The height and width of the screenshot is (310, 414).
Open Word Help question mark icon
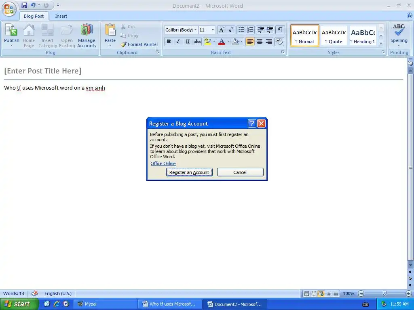(x=410, y=16)
